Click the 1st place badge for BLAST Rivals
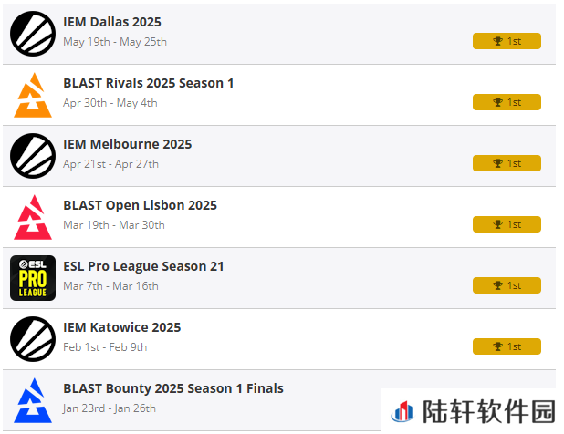This screenshot has height=434, width=564. pos(507,102)
